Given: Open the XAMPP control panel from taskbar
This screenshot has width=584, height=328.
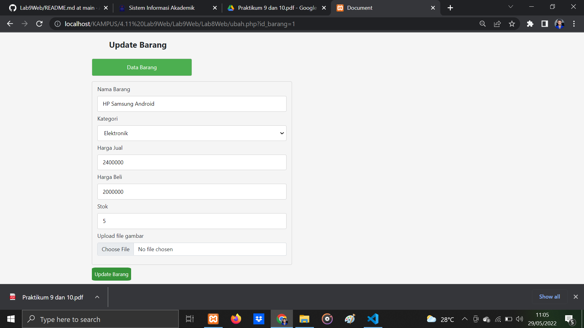Looking at the screenshot, I should (213, 319).
